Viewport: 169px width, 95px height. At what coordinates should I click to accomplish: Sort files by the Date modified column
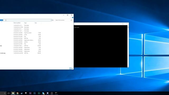point(17,23)
